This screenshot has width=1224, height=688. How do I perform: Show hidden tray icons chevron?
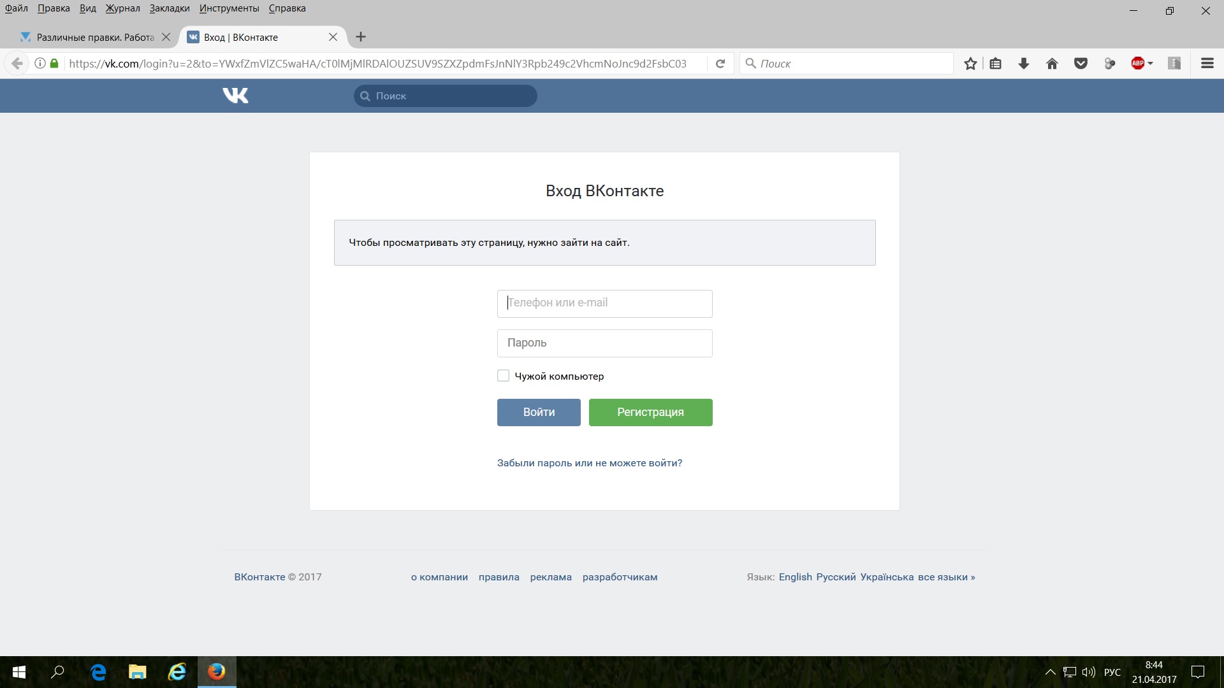click(1051, 672)
